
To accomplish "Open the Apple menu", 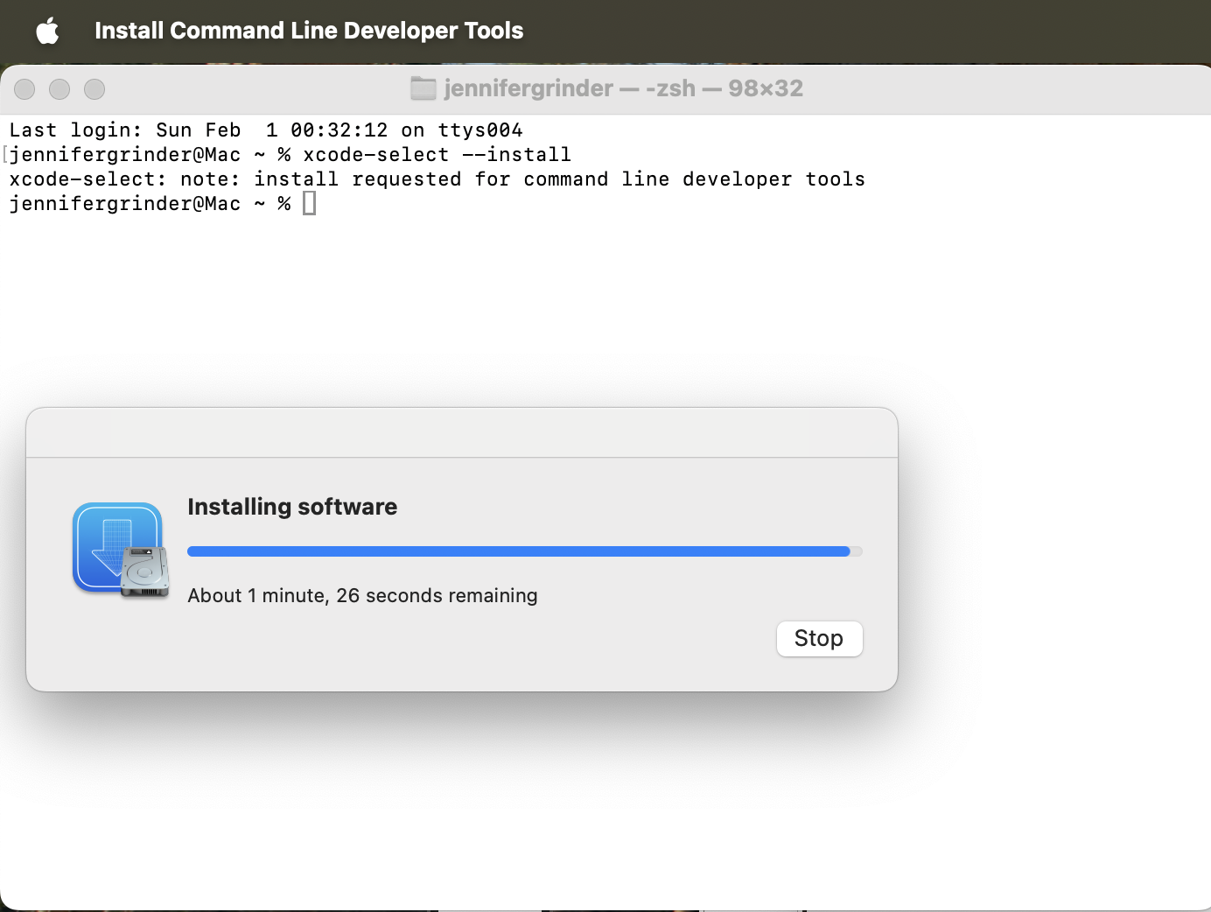I will [x=47, y=32].
